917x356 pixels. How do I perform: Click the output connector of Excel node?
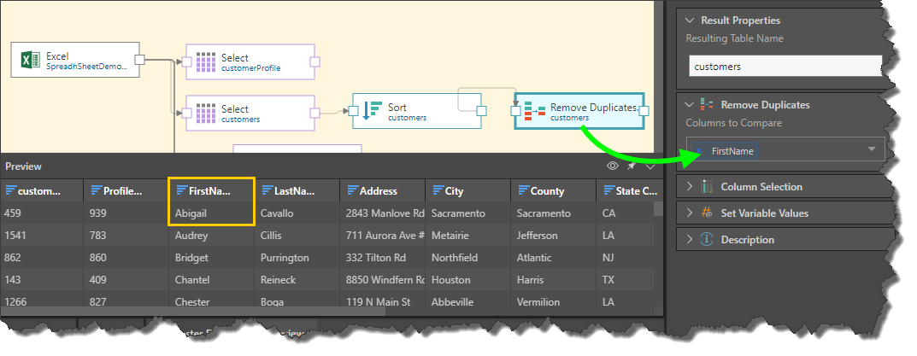pyautogui.click(x=140, y=60)
